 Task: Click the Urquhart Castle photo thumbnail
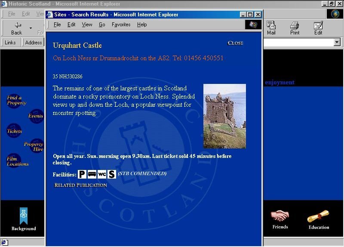(224, 116)
